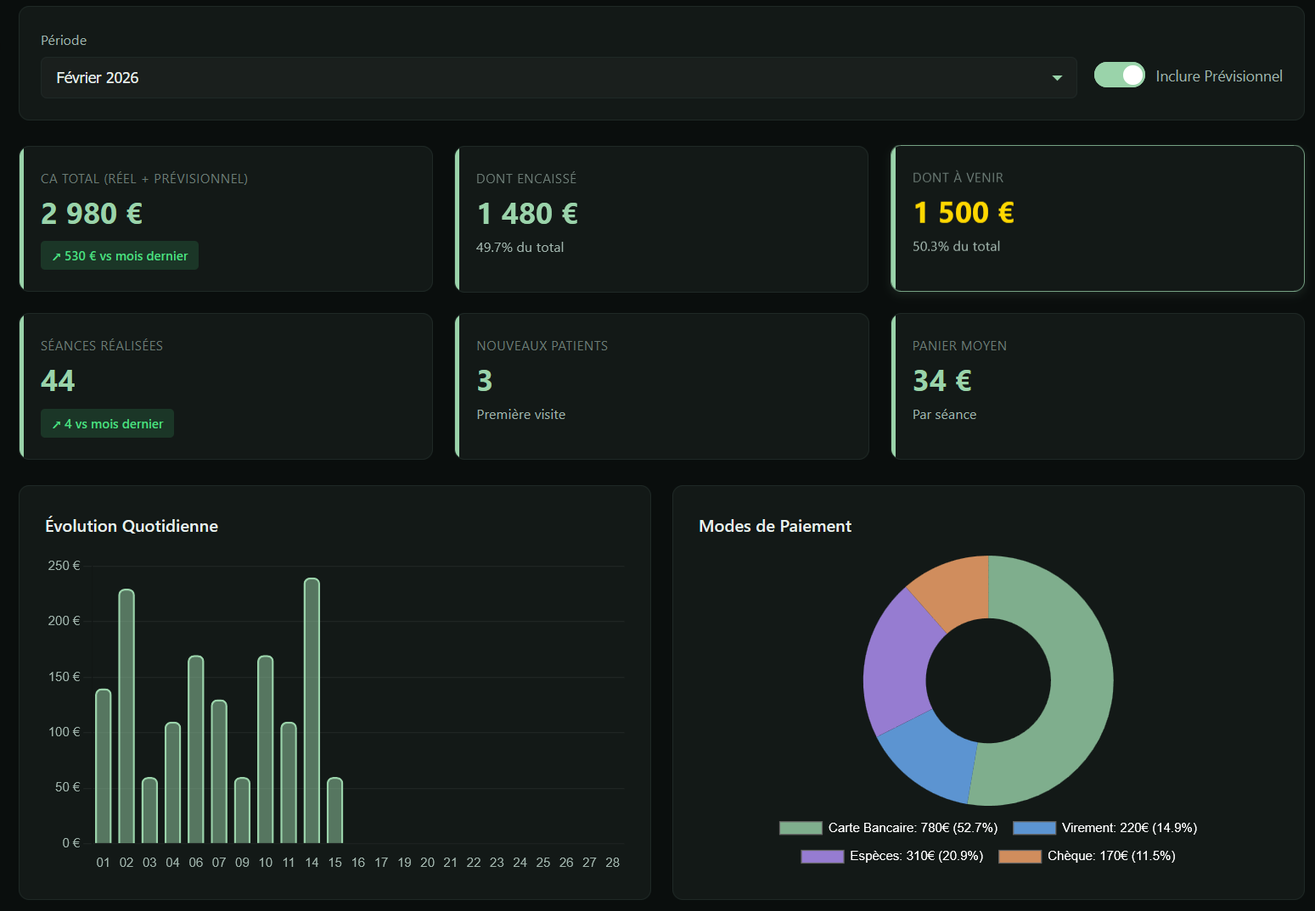The height and width of the screenshot is (911, 1315).
Task: Click the bar for day 15
Action: (x=334, y=810)
